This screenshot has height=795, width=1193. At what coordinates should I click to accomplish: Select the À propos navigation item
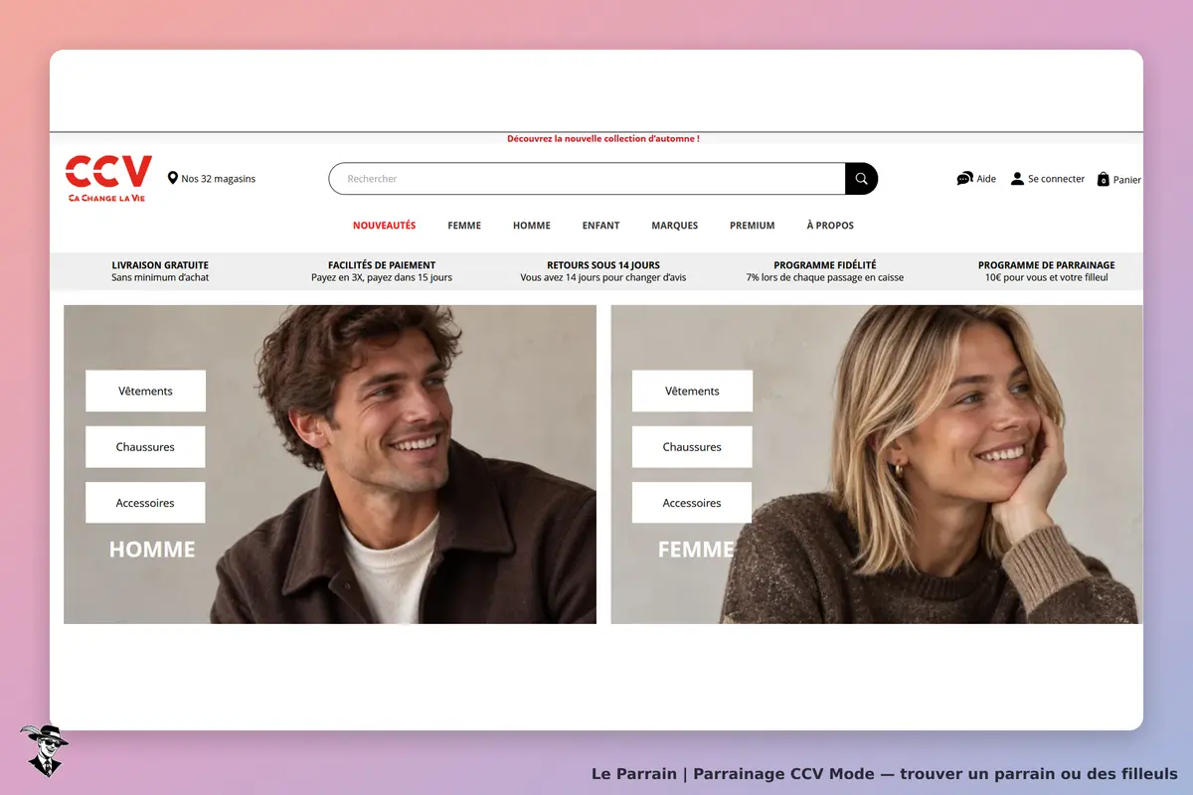pyautogui.click(x=830, y=226)
